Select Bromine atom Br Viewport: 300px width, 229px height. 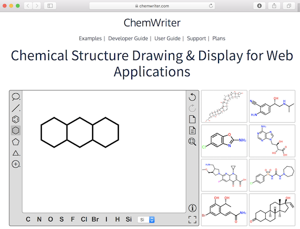95,219
